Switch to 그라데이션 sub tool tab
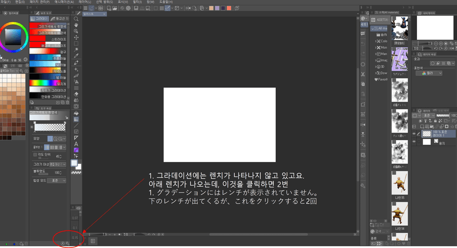Screen dimensions: 457x248 tap(40, 19)
